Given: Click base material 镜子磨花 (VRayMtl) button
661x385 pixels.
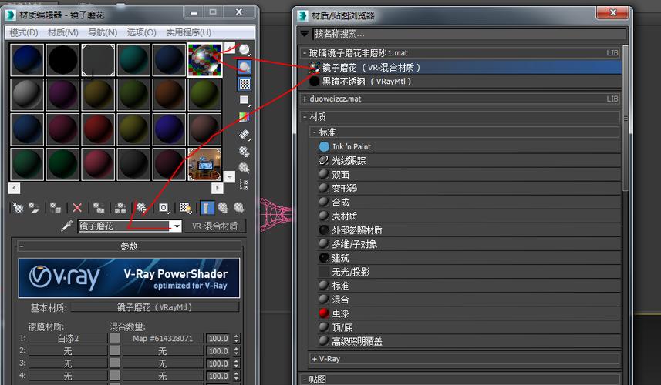Looking at the screenshot, I should point(155,307).
